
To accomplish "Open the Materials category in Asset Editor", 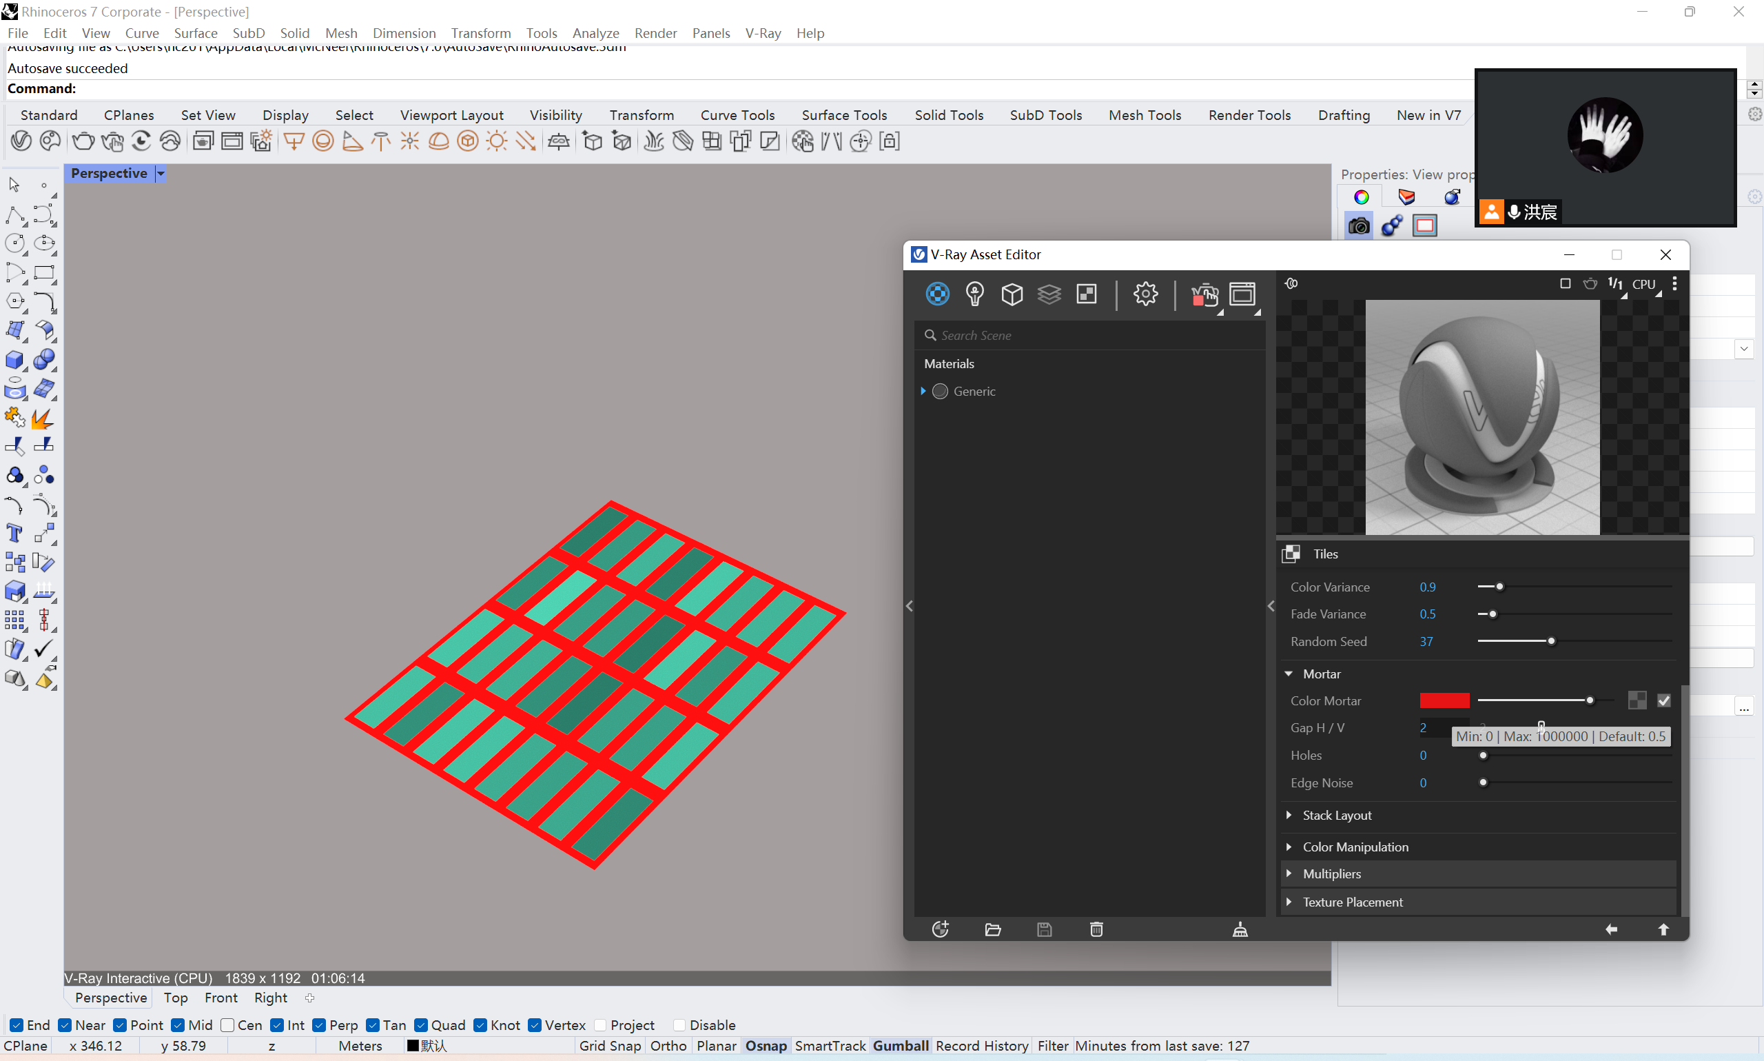I will [937, 294].
